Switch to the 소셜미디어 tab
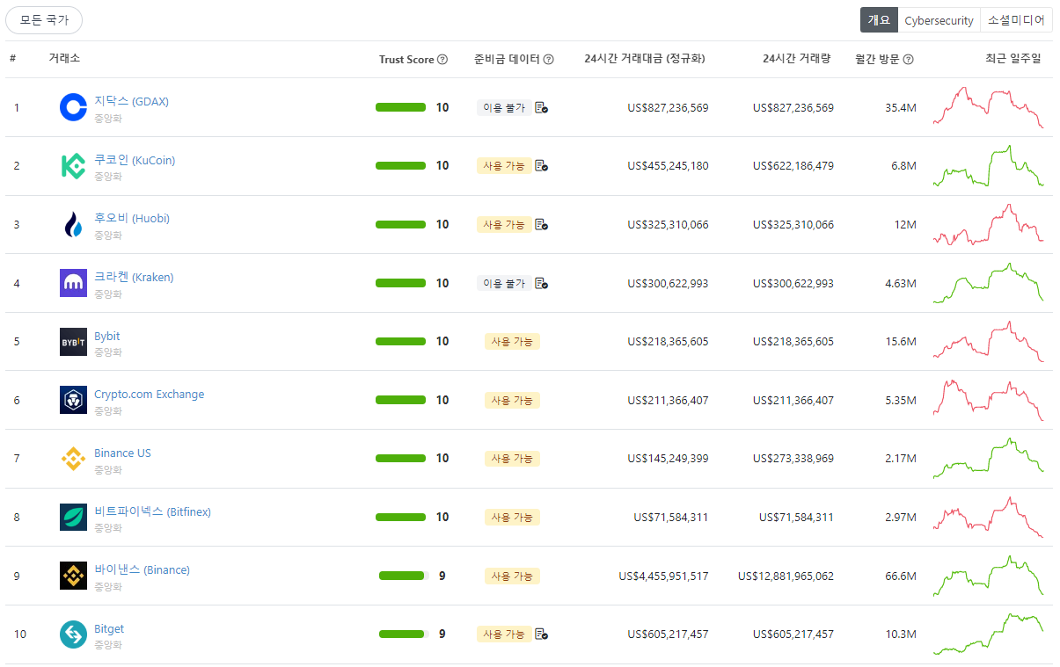The image size is (1060, 667). click(1016, 20)
